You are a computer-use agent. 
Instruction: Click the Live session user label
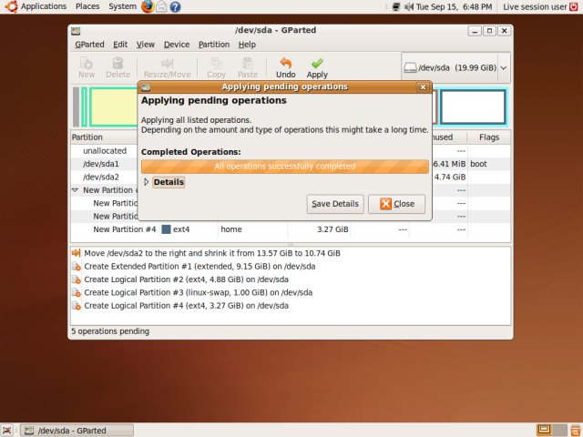pyautogui.click(x=535, y=6)
